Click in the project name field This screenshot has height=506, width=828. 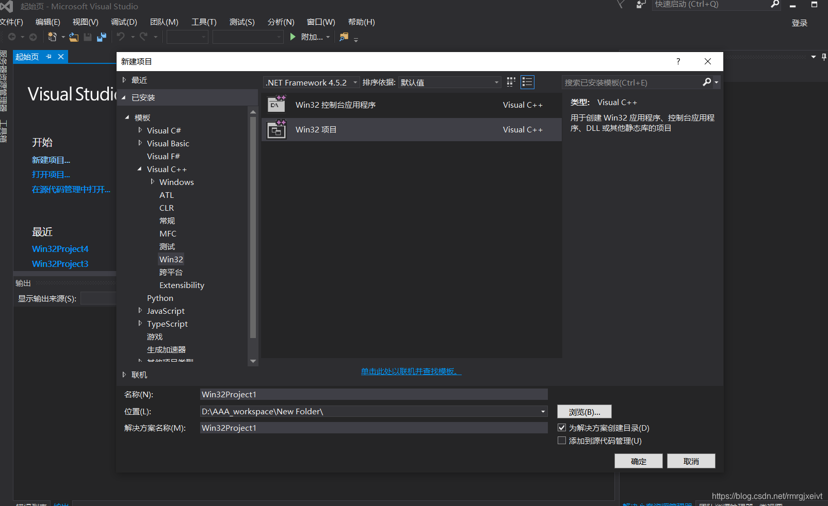click(374, 394)
